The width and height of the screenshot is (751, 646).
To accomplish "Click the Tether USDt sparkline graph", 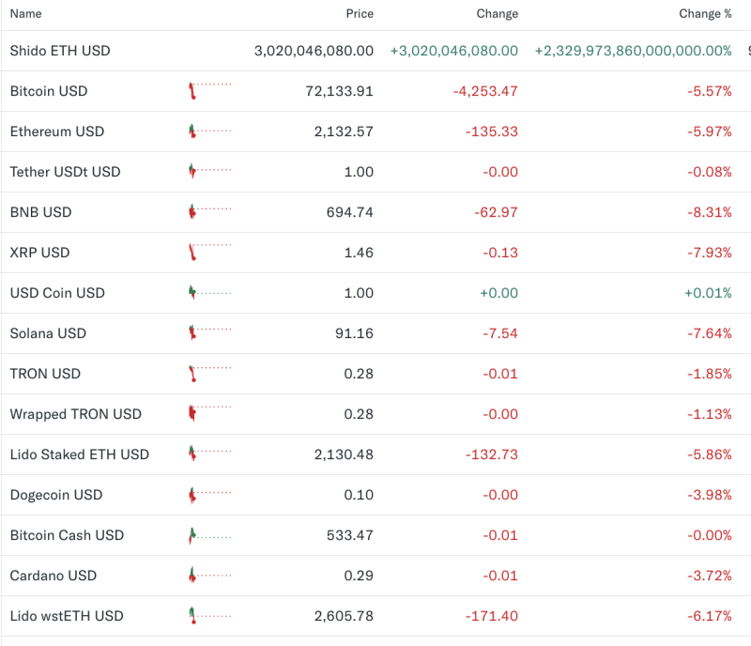I will [x=207, y=172].
